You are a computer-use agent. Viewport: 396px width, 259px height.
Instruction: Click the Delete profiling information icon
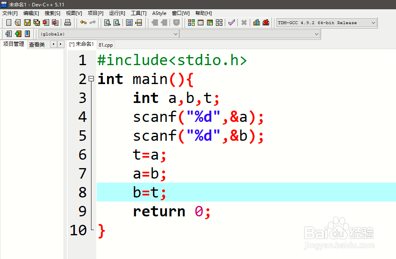[x=266, y=23]
